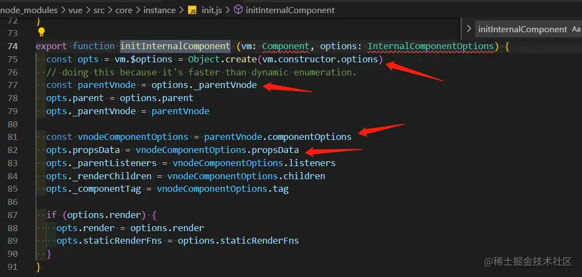582x277 pixels.
Task: Open the init.js breadcrumb file
Action: click(211, 10)
